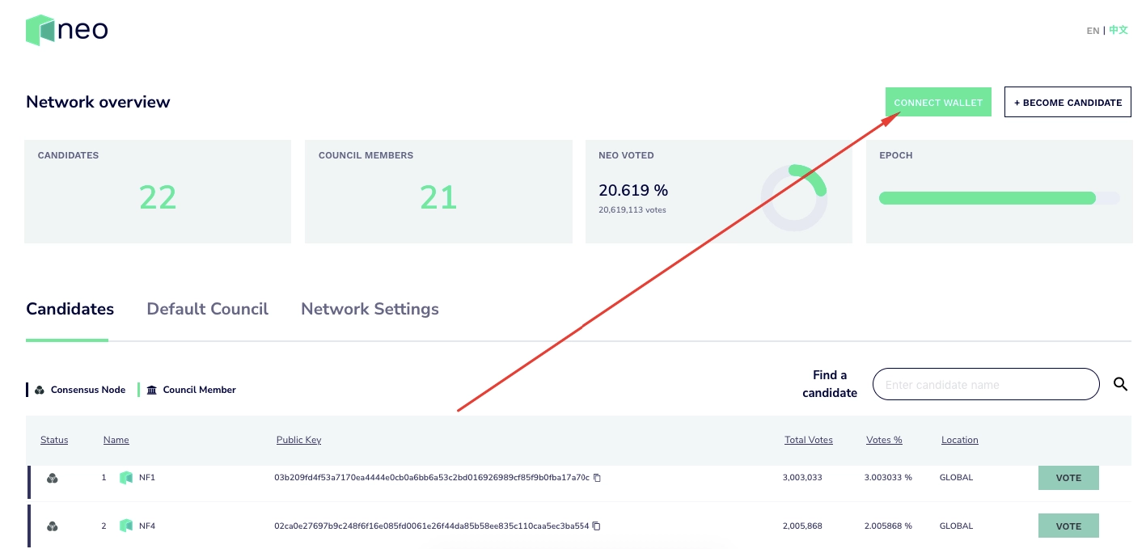Click the Consensus Node legend icon
1146x549 pixels.
point(39,390)
